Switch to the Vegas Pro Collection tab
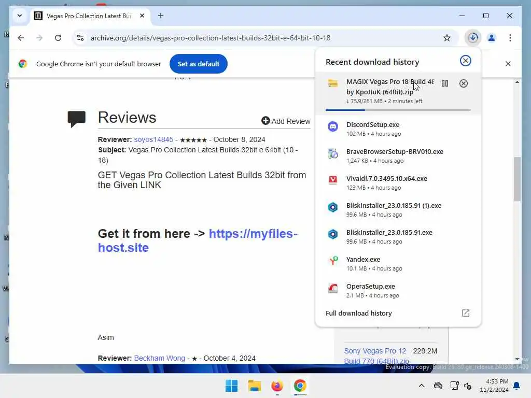 pyautogui.click(x=90, y=16)
